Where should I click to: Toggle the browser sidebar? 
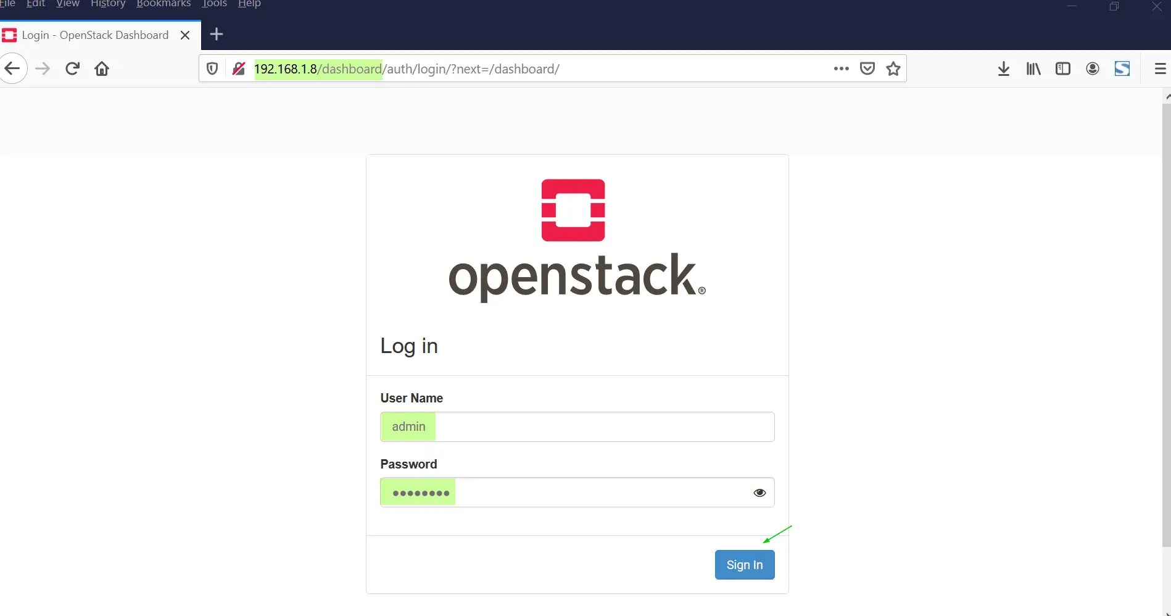(x=1063, y=69)
